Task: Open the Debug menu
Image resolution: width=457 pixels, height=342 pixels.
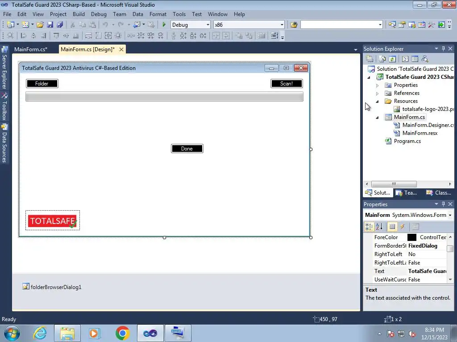Action: [x=99, y=14]
